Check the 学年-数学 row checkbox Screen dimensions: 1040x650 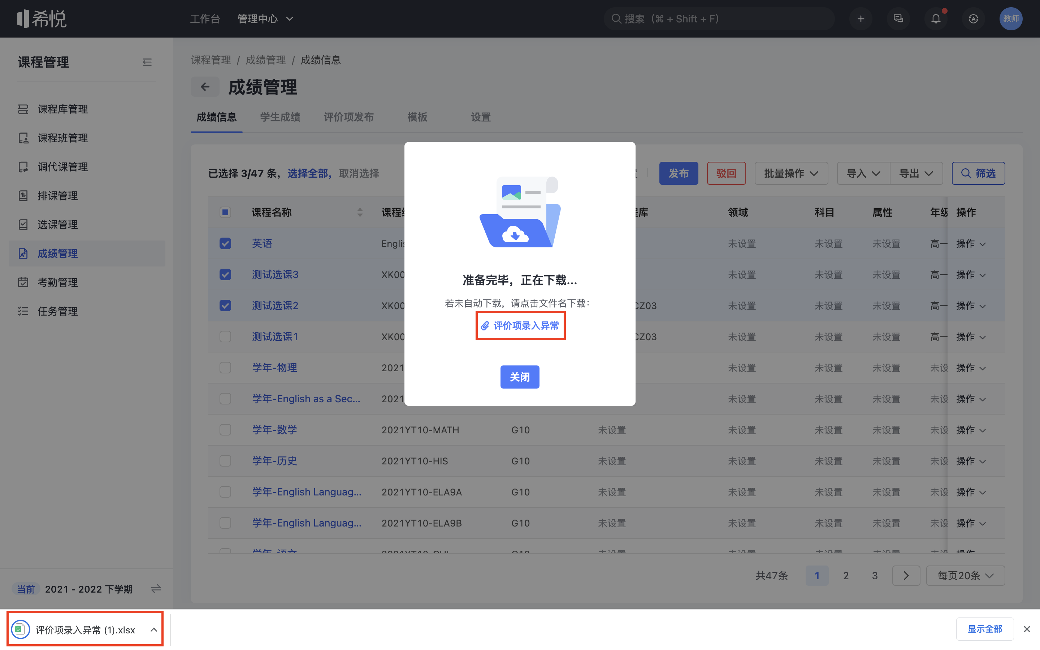point(225,430)
